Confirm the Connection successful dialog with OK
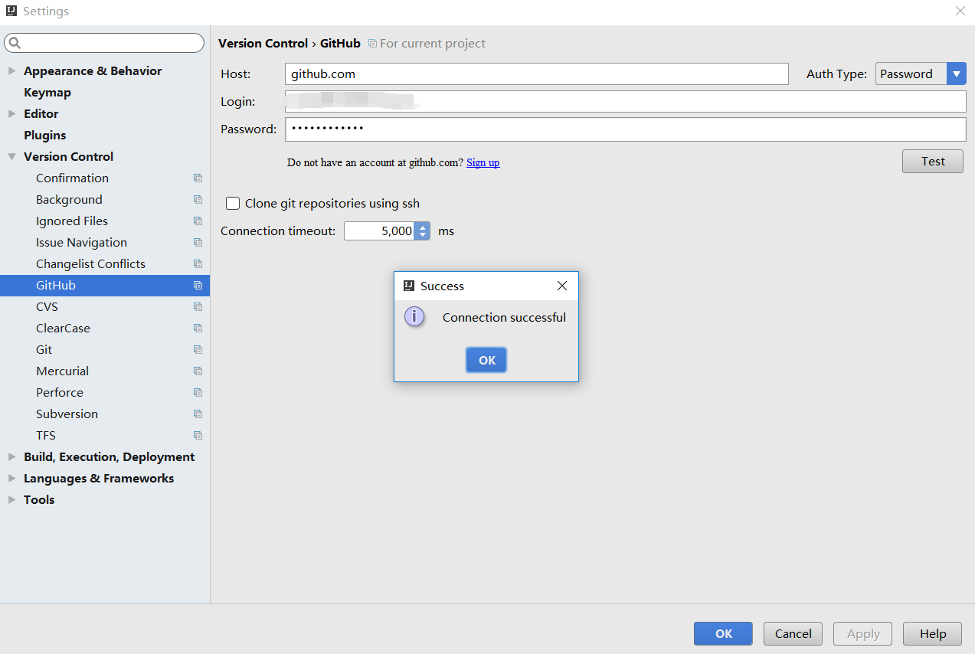The height and width of the screenshot is (654, 975). coord(486,360)
